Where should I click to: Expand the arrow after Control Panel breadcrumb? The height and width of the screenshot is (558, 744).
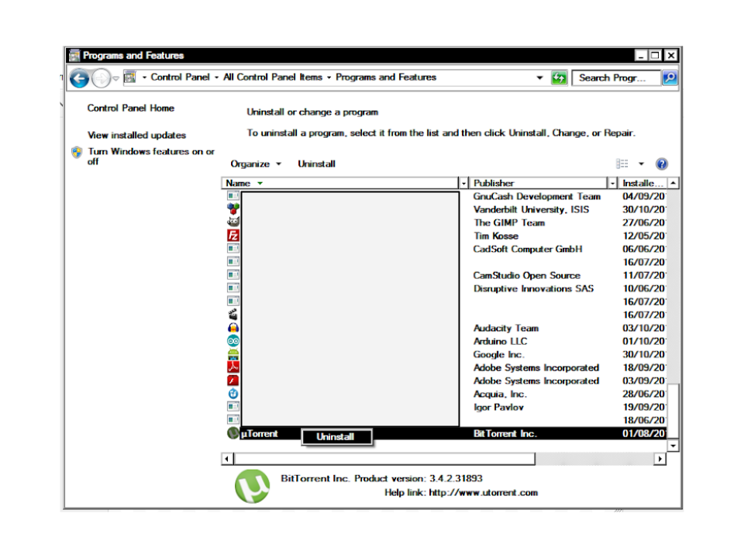(216, 77)
